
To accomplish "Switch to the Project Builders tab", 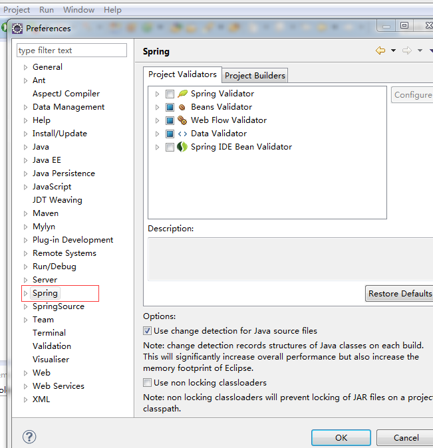I will pos(255,76).
